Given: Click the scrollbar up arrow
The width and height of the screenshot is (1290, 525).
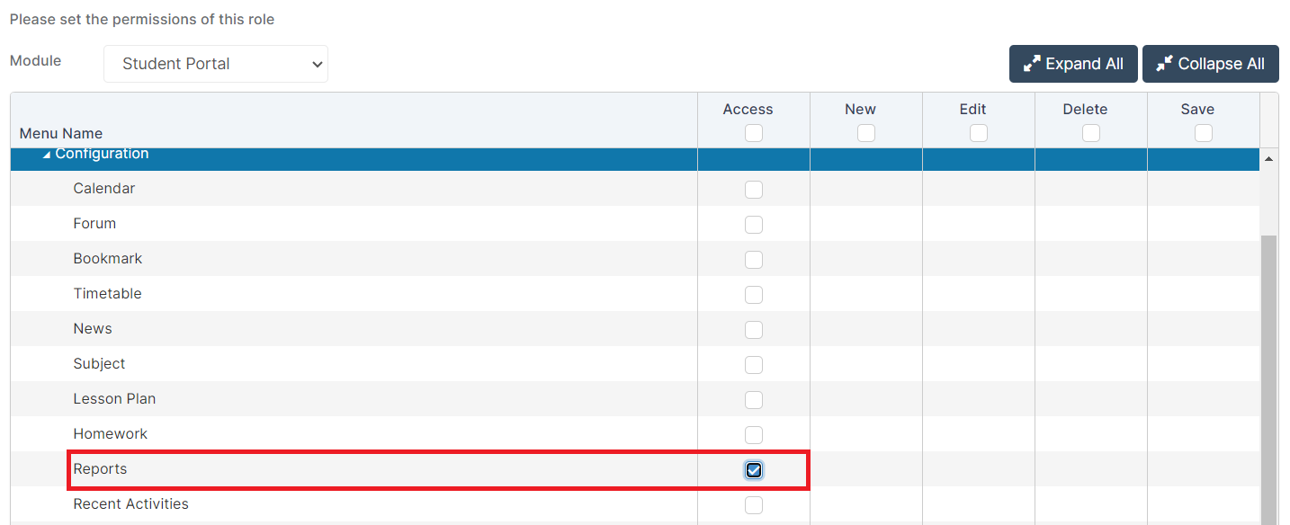Looking at the screenshot, I should click(1269, 159).
